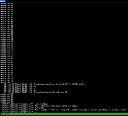The image size is (128, 116).
Task: Click the 'echo fooiless' command text
Action: click(42, 104)
